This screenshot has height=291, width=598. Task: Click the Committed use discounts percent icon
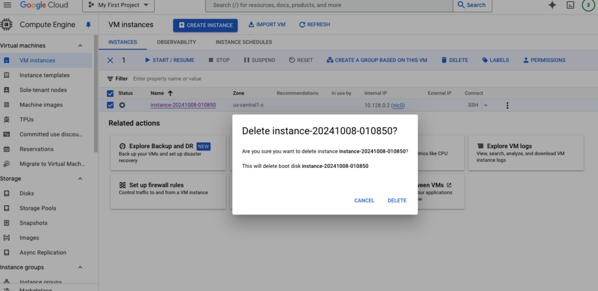pyautogui.click(x=6, y=134)
